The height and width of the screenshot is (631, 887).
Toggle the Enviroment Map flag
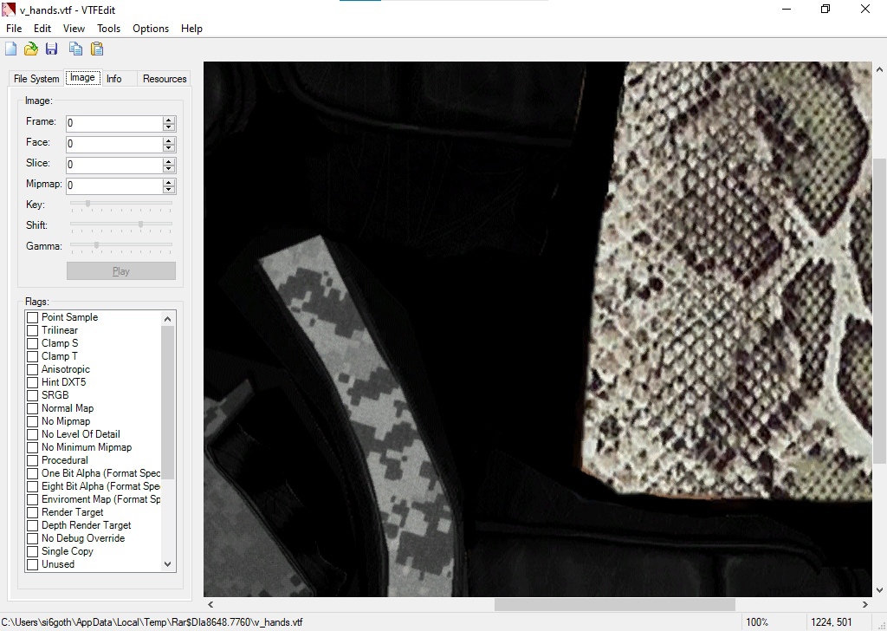coord(33,500)
